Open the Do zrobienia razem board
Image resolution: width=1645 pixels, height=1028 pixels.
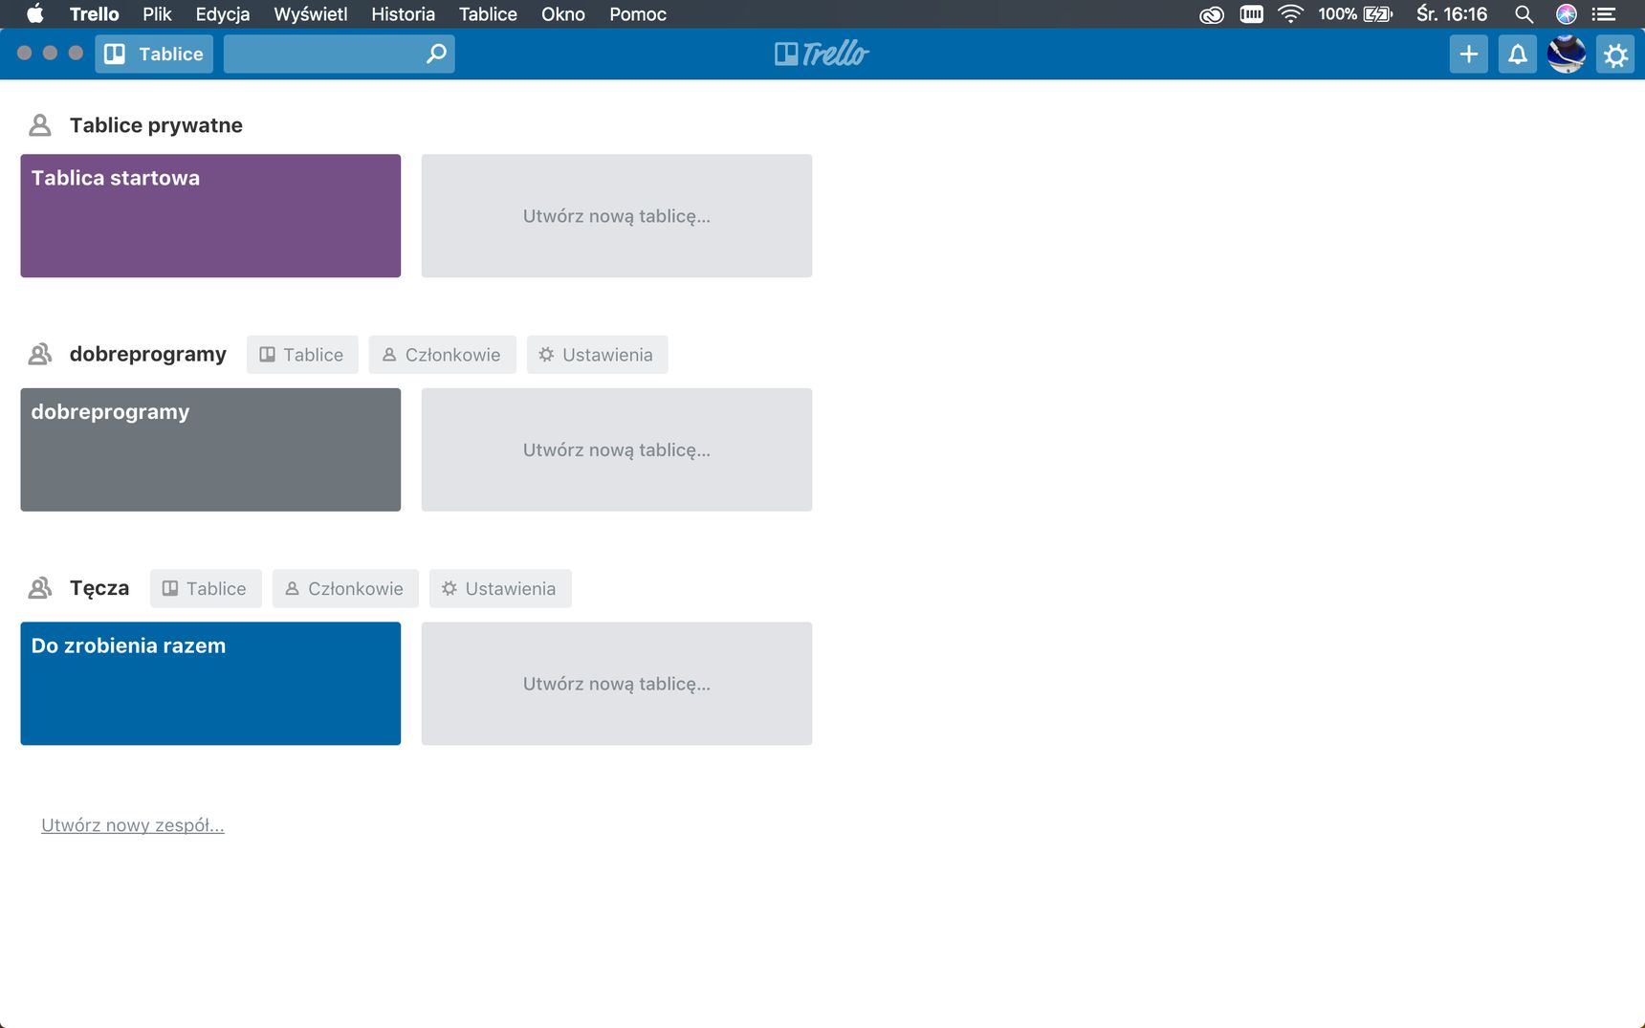coord(210,684)
